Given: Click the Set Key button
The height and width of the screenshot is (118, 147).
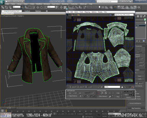Looking at the screenshot, I should 105,117.
